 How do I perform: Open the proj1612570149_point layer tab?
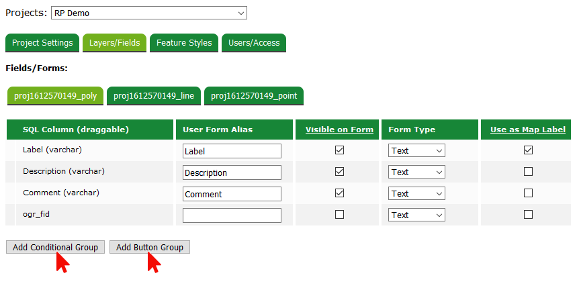pyautogui.click(x=254, y=96)
